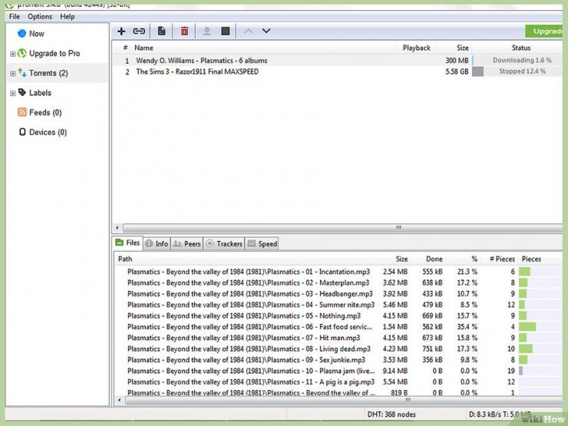Viewport: 568px width, 426px height.
Task: Select Wendy O. Williams Plasmatics torrent row
Action: [337, 61]
